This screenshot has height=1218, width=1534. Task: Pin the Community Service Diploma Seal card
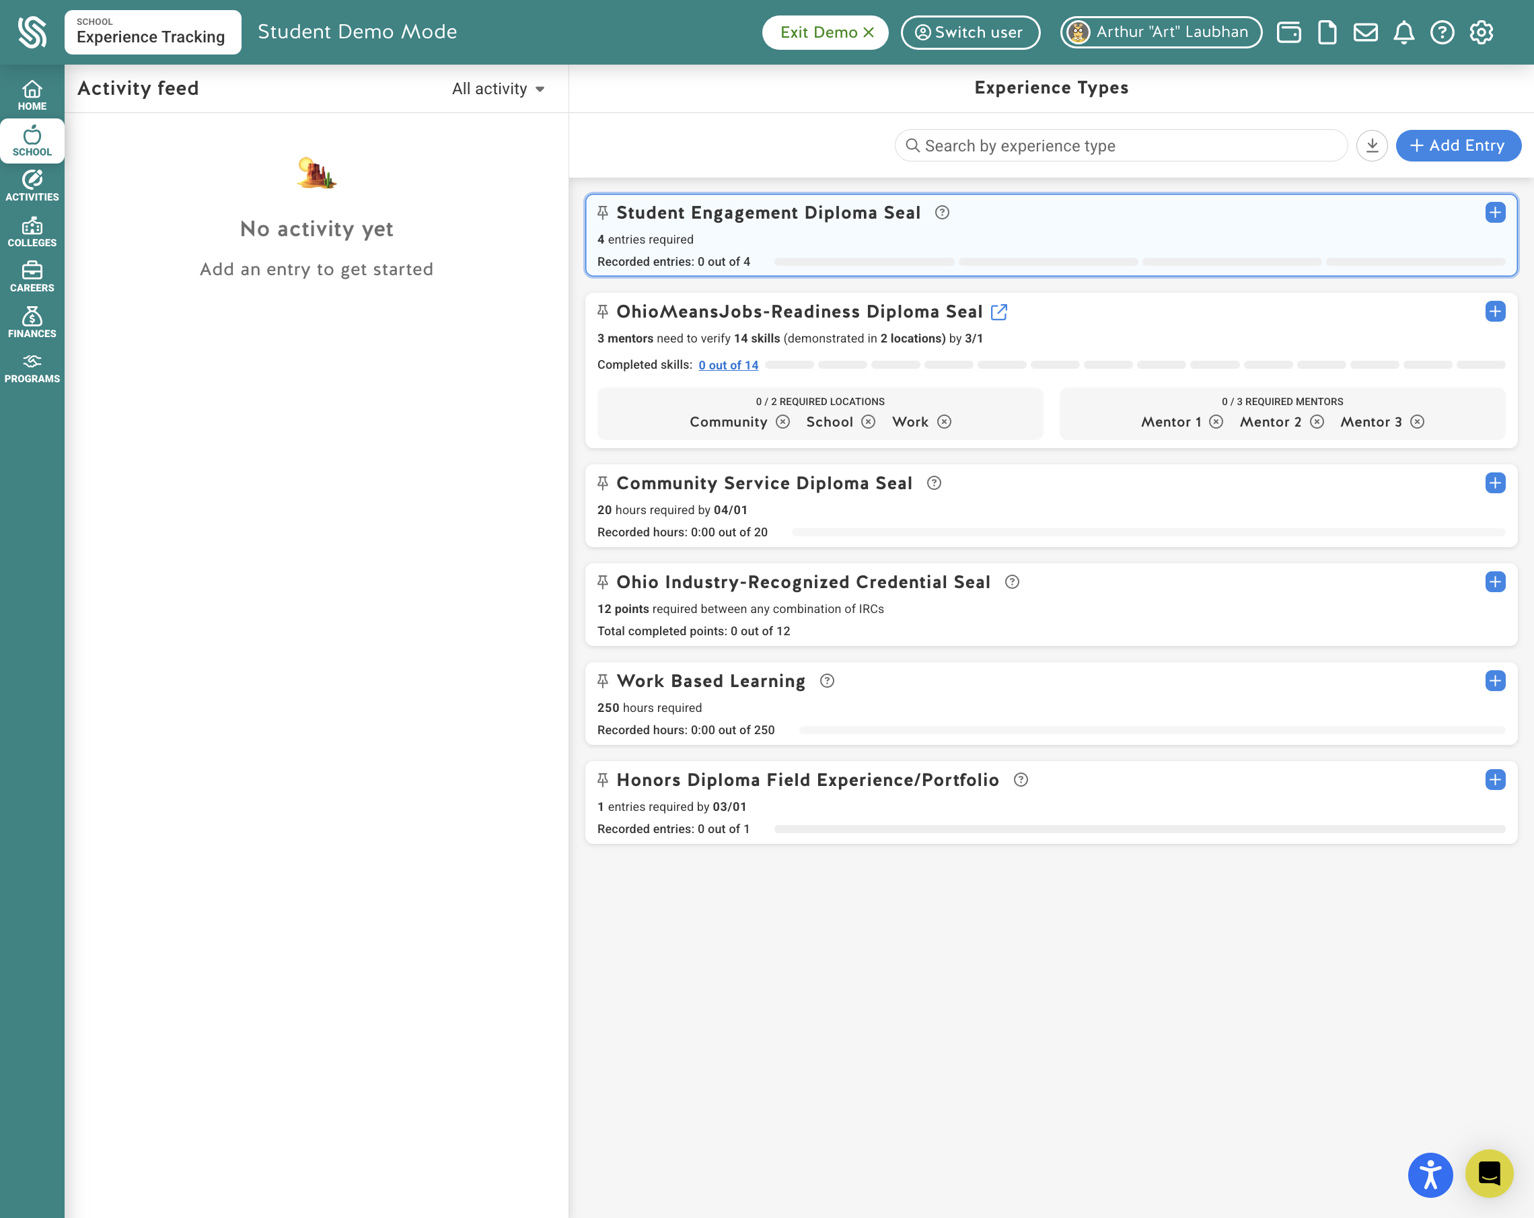(603, 483)
